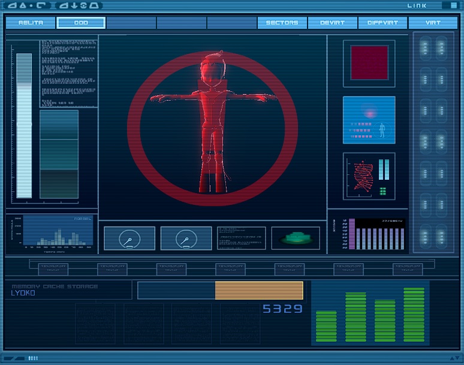
Task: Click the left gauge dial panel
Action: [x=129, y=239]
